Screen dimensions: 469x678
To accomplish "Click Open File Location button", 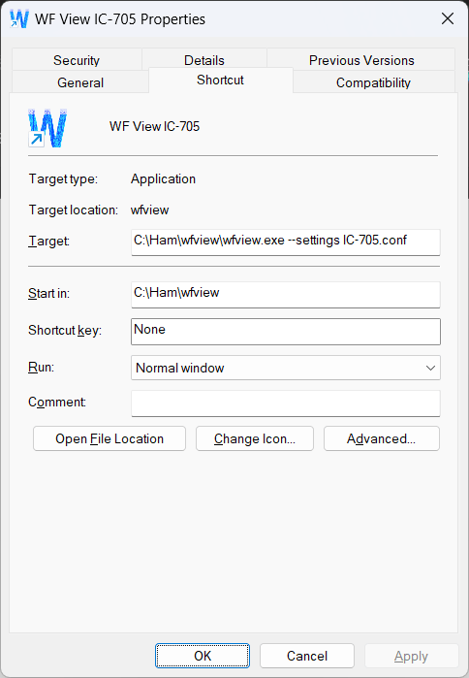I will (x=109, y=438).
